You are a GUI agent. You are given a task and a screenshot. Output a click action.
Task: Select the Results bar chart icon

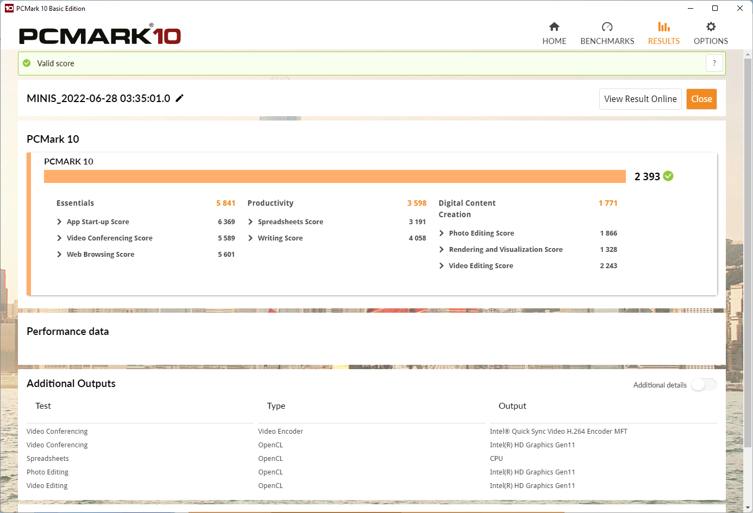pos(663,27)
